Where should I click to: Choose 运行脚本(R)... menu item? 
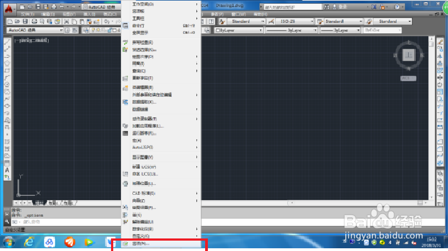161,133
